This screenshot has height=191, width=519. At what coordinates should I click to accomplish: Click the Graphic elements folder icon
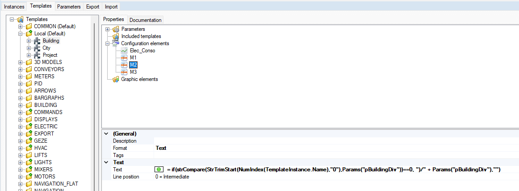click(116, 79)
